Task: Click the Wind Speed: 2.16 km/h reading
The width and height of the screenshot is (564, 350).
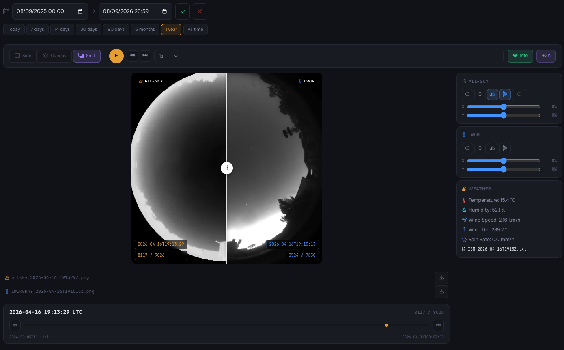Action: point(494,220)
